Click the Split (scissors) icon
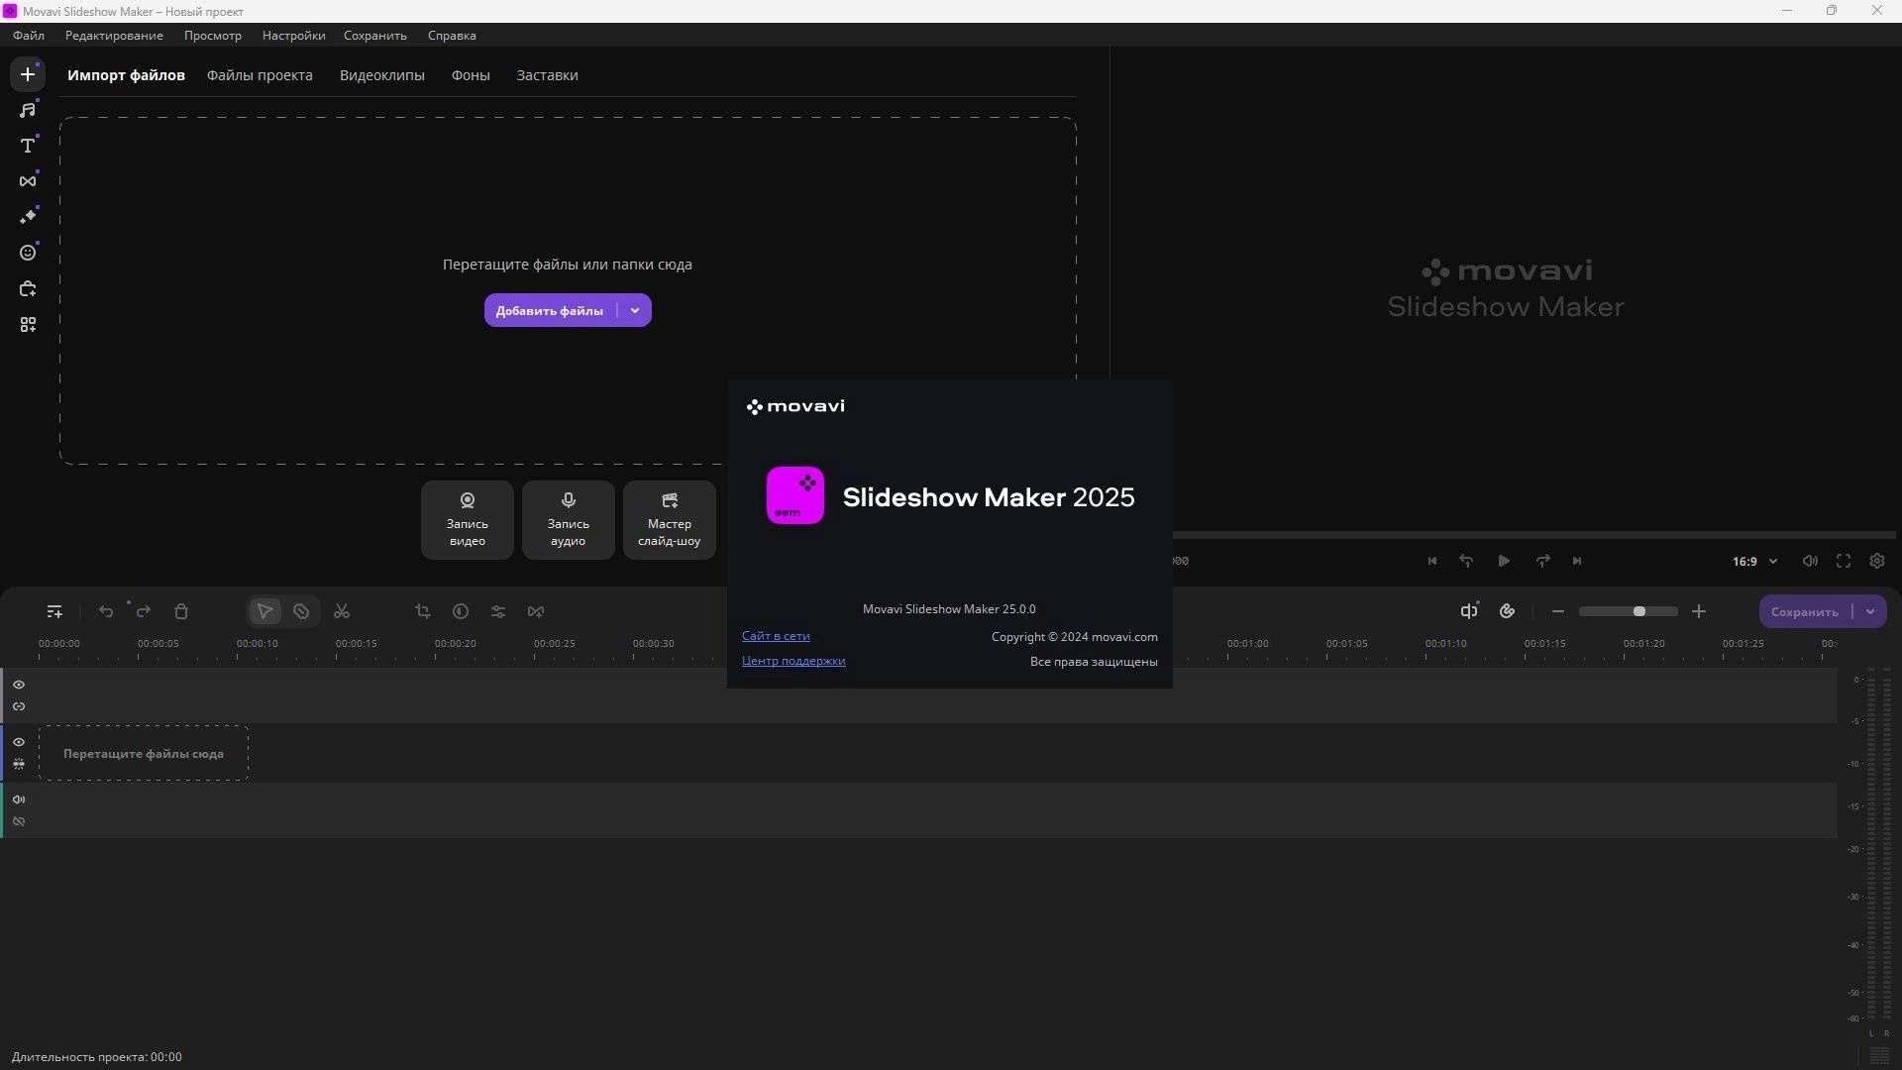 342,612
